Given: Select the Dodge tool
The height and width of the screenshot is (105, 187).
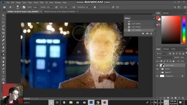Looking at the screenshot, I should coord(3,65).
